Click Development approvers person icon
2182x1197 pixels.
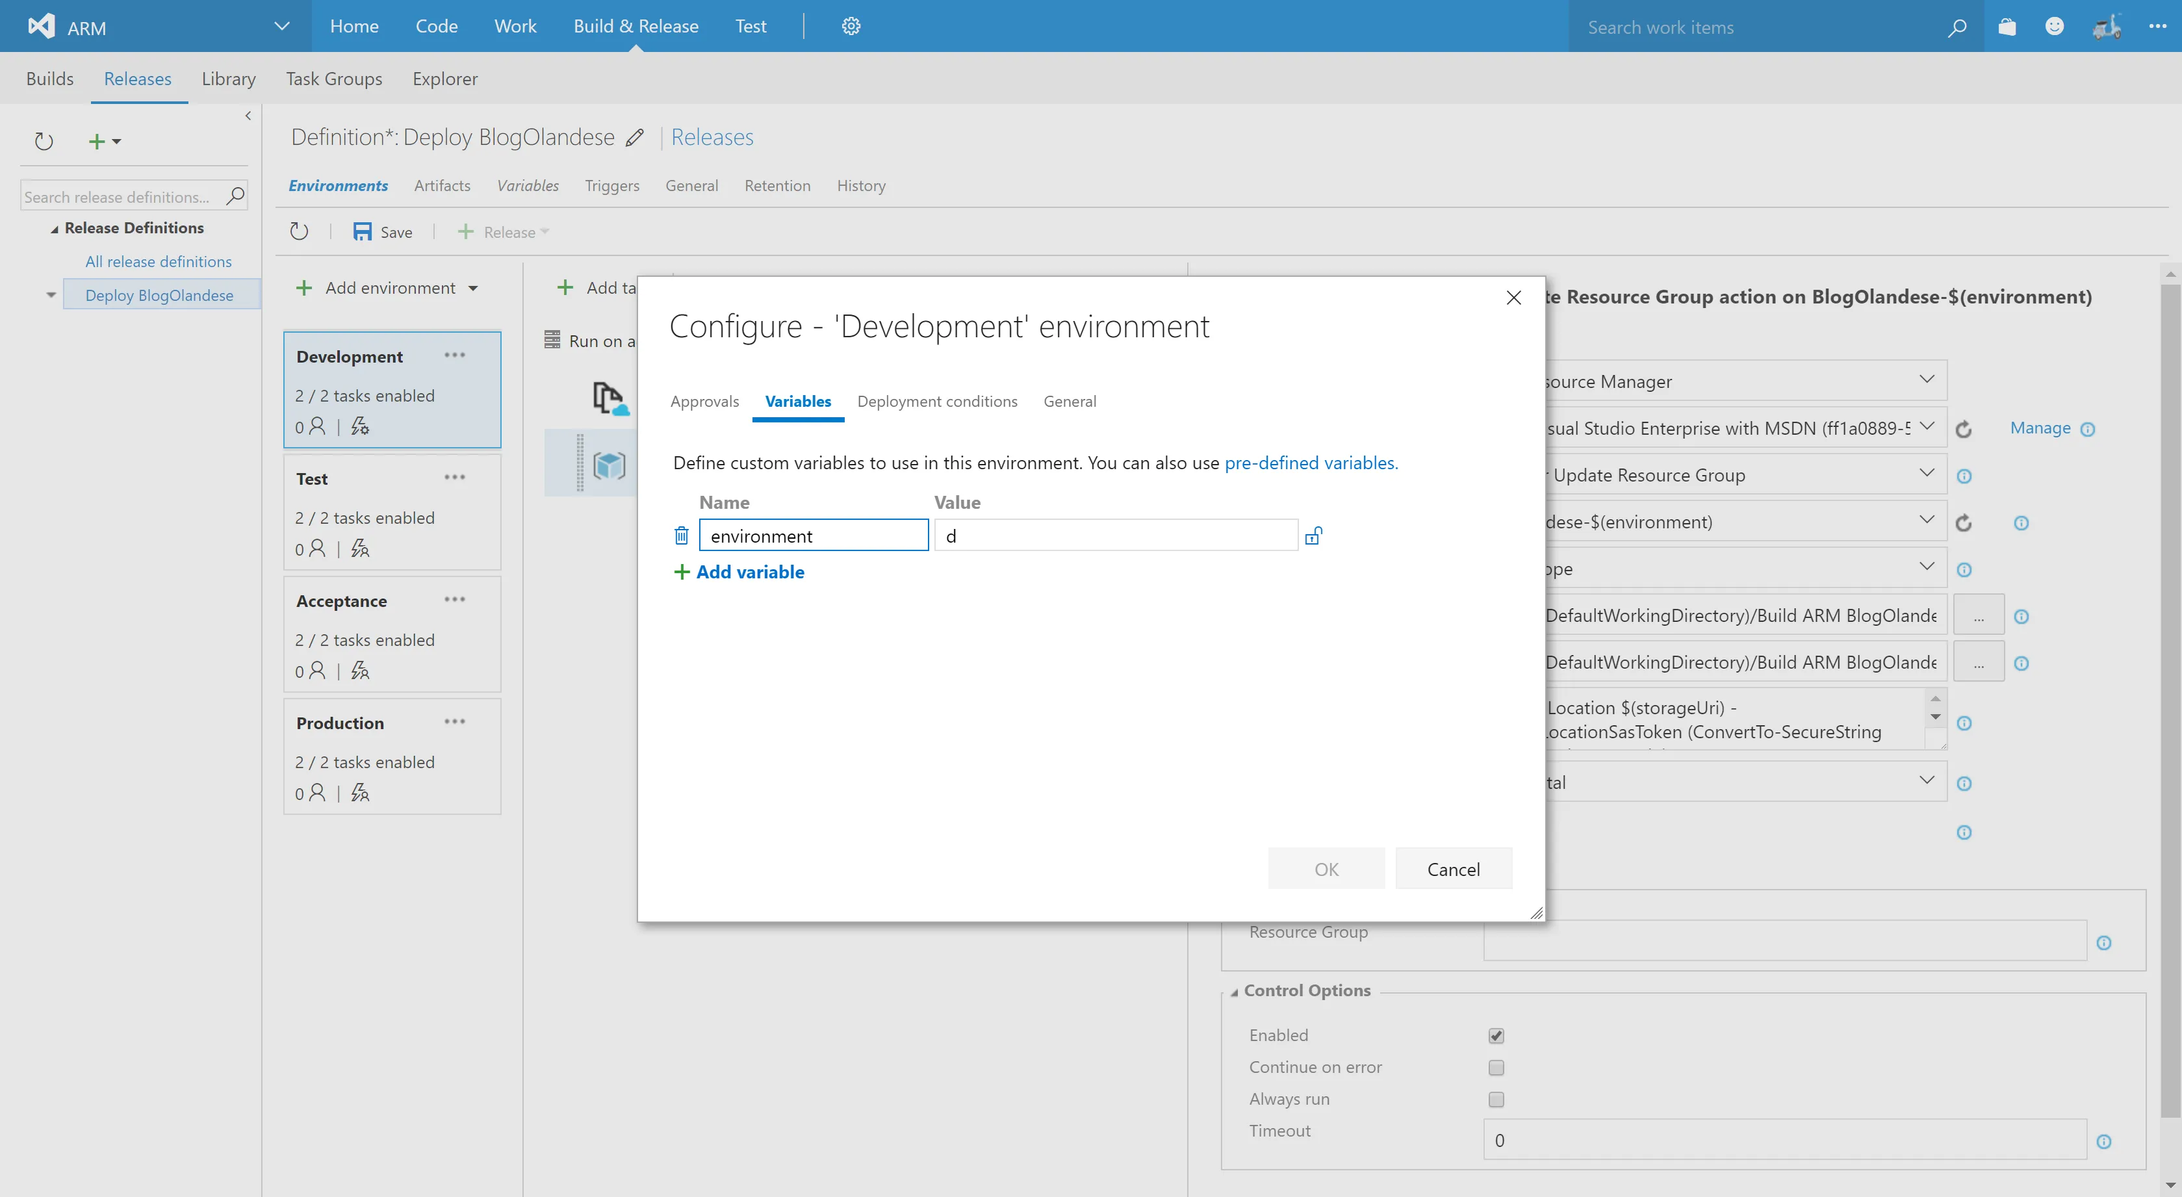[318, 426]
